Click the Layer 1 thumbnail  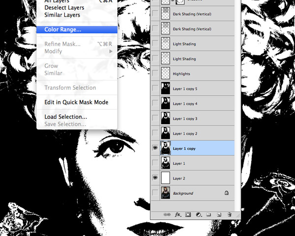[166, 163]
